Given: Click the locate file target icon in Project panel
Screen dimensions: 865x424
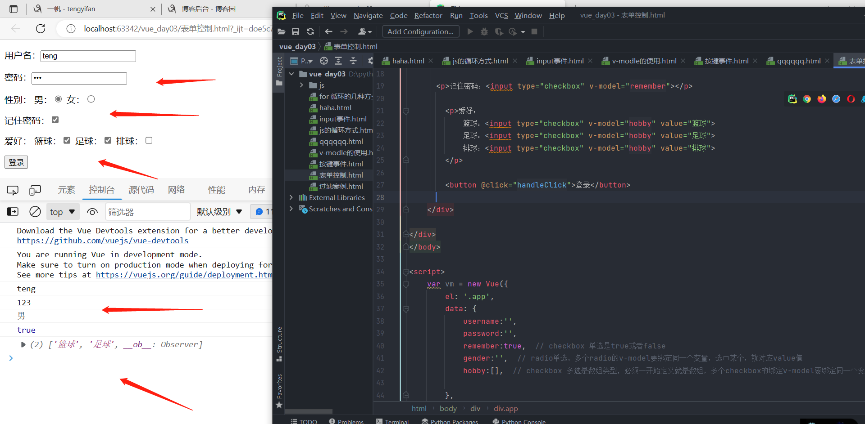Looking at the screenshot, I should (323, 61).
